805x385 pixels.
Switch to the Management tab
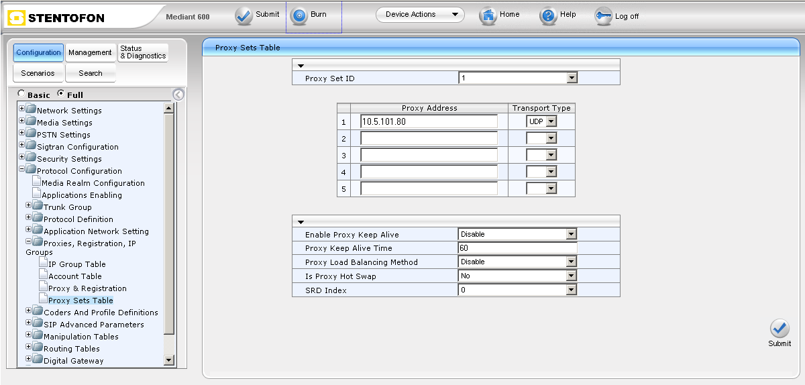coord(90,52)
